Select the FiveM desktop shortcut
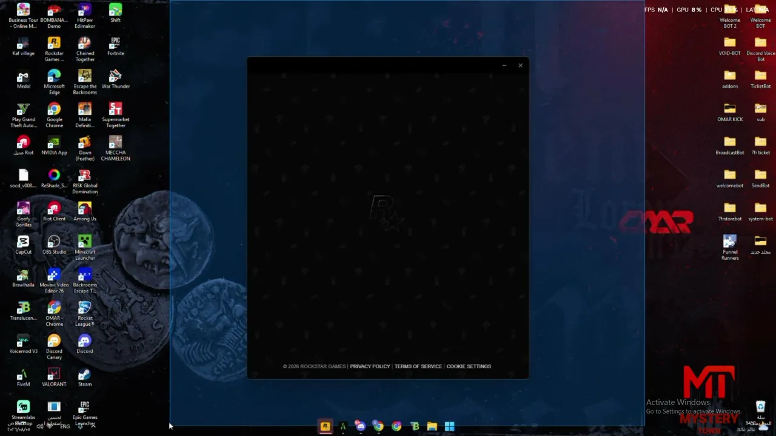776x436 pixels. [23, 377]
